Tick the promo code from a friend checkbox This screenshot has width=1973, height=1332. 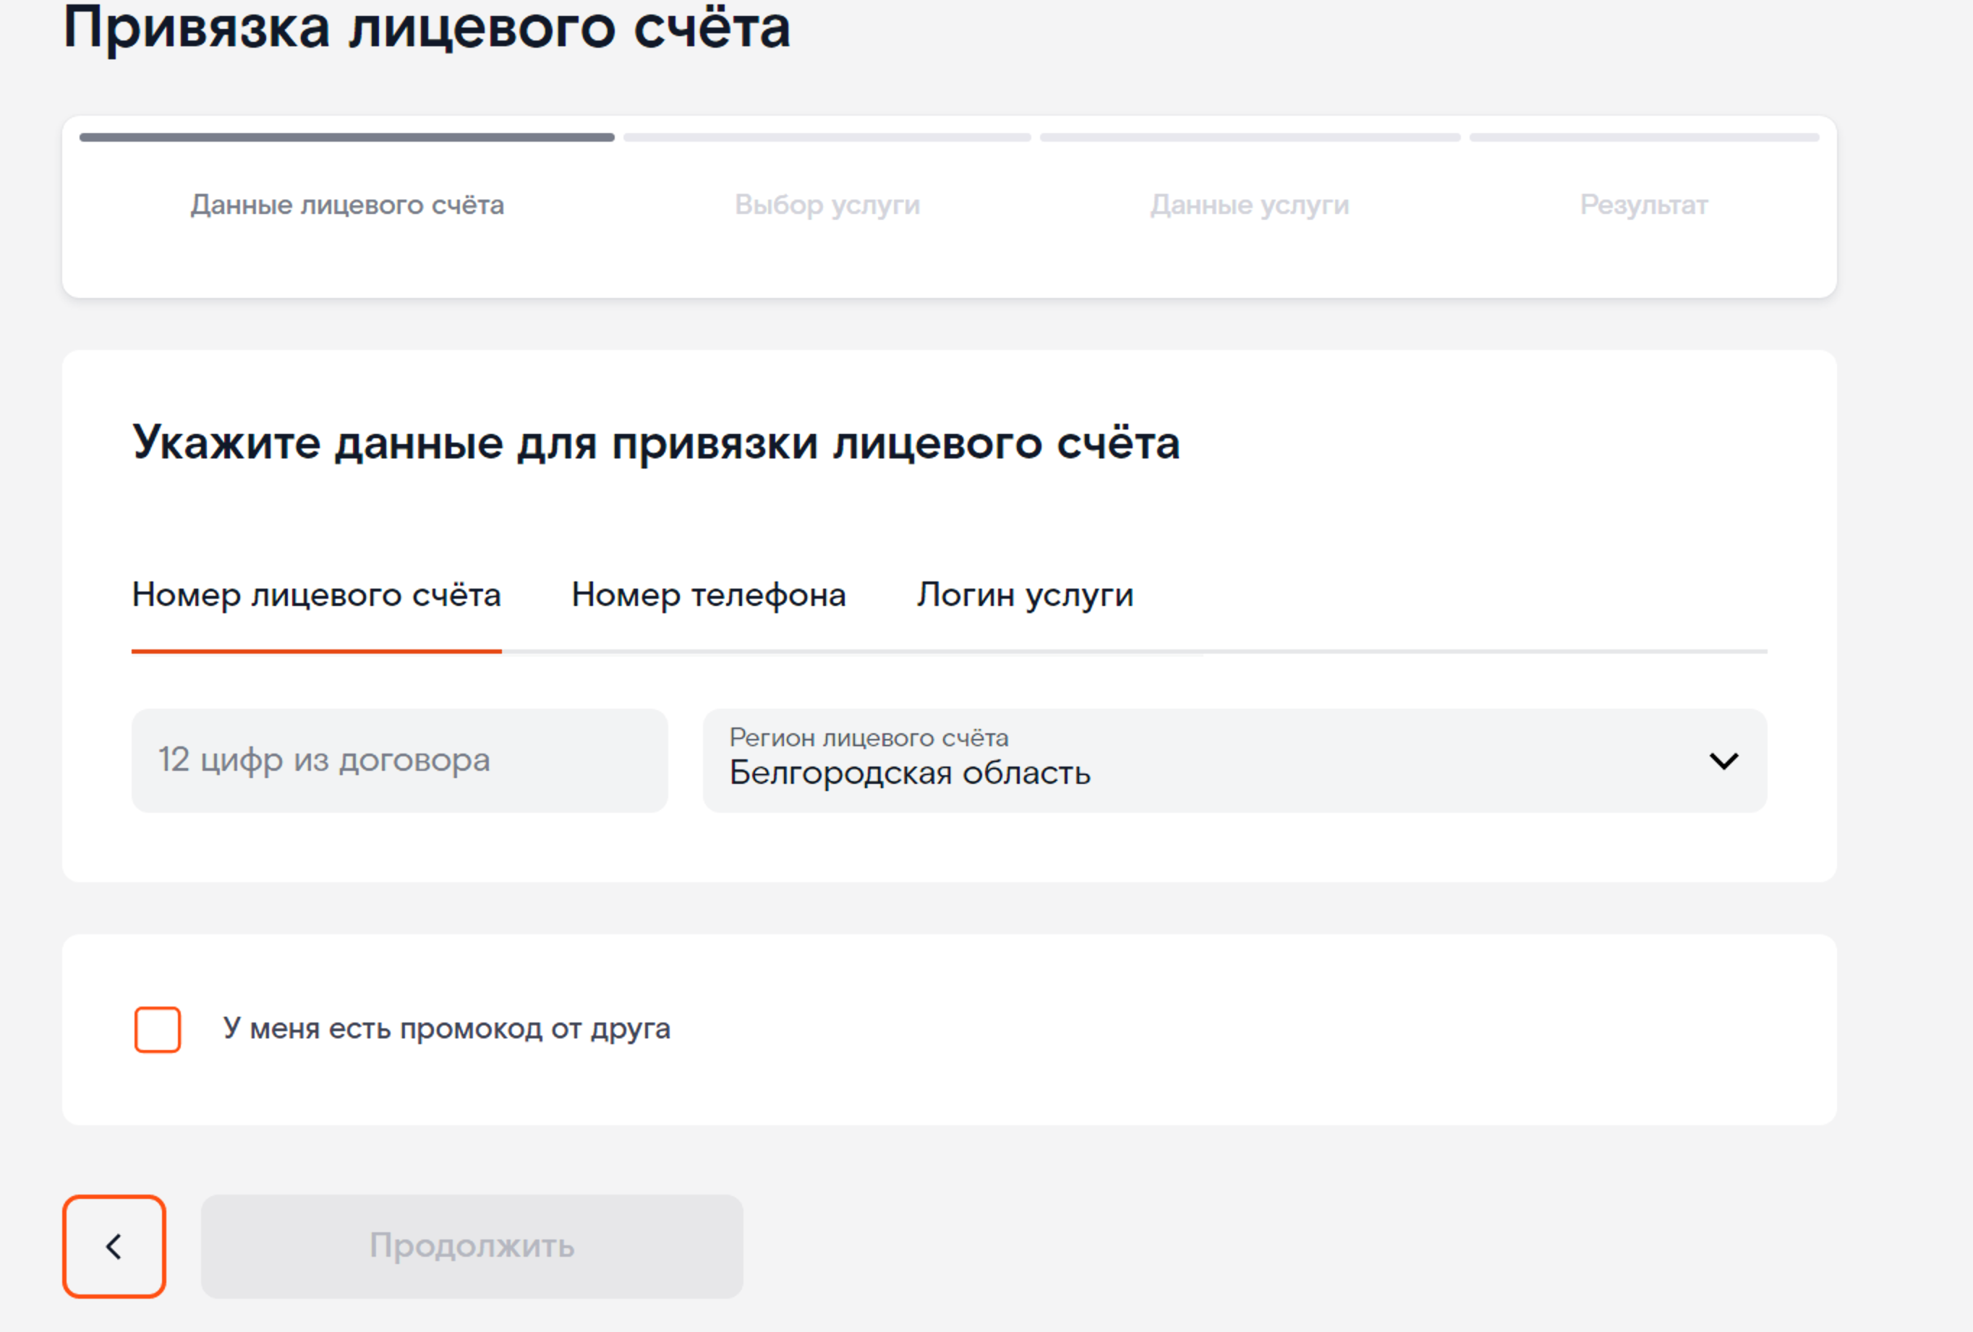[158, 1029]
